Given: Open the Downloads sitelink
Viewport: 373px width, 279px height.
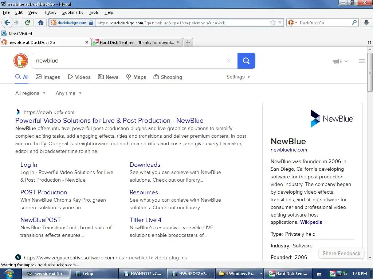Looking at the screenshot, I should pos(145,165).
